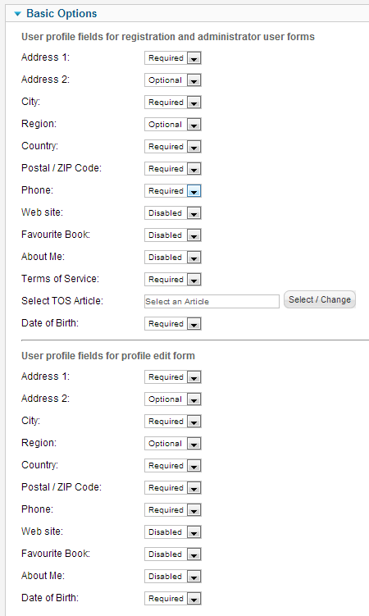Image resolution: width=369 pixels, height=616 pixels.
Task: Open the registration Country dropdown
Action: tap(173, 147)
